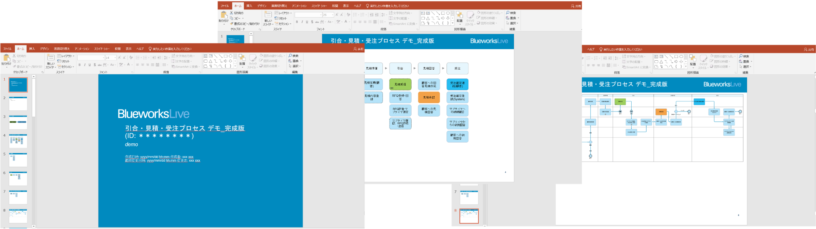The width and height of the screenshot is (816, 229).
Task: Open Select (選択) dropdown in the right window
Action: point(745,67)
